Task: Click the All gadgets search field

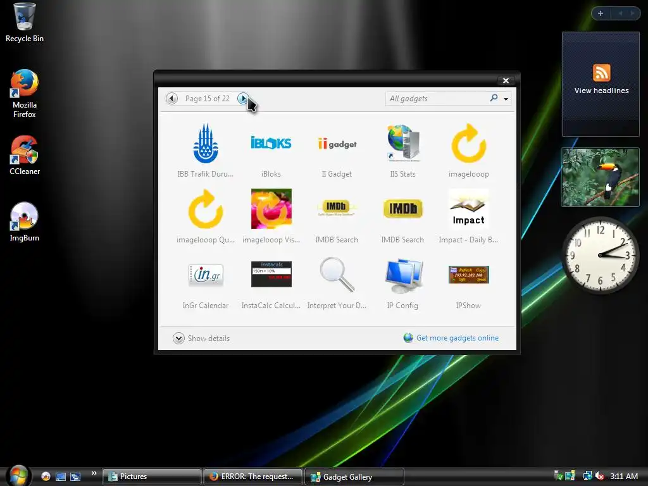Action: click(x=438, y=98)
